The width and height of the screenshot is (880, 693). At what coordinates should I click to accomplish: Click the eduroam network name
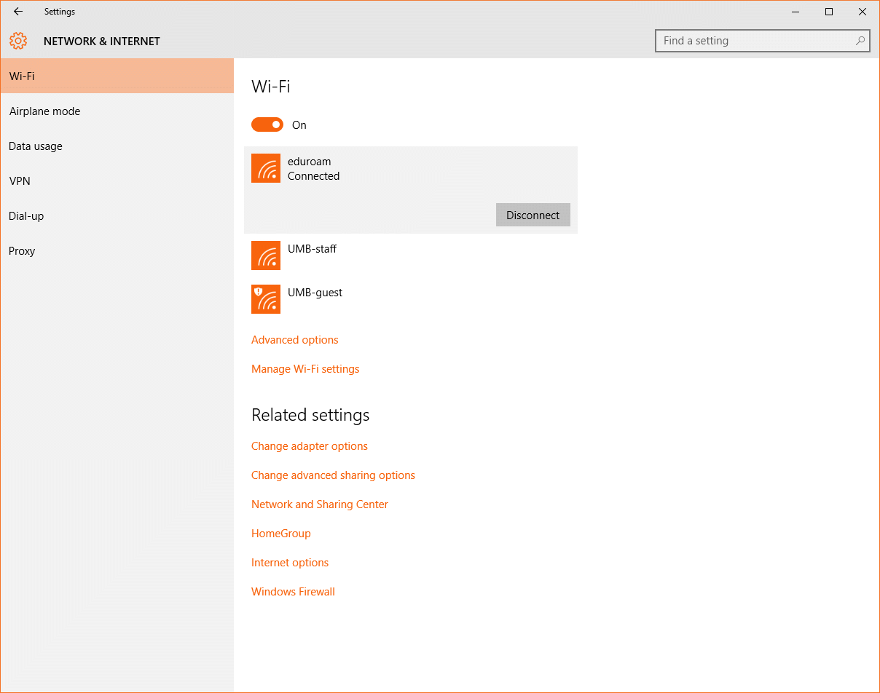310,162
